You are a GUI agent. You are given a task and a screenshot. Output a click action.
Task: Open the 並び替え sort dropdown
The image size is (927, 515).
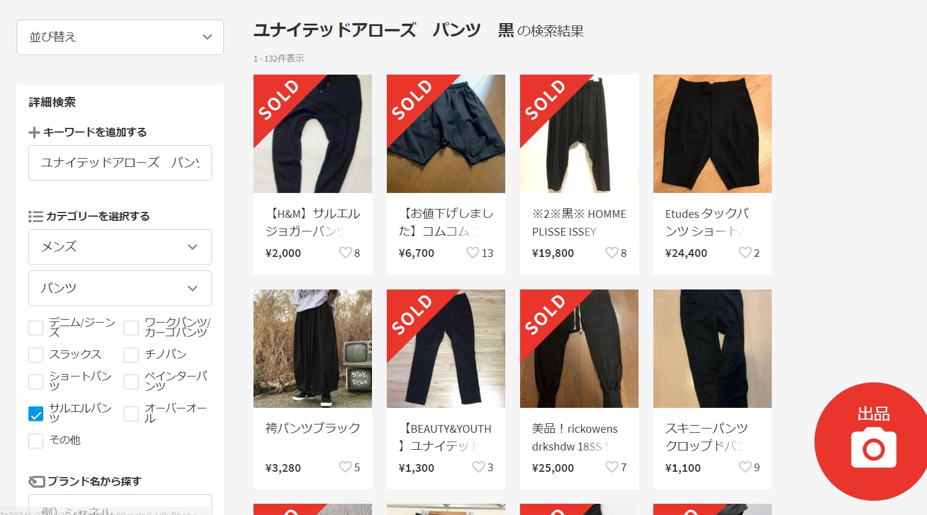[x=120, y=37]
